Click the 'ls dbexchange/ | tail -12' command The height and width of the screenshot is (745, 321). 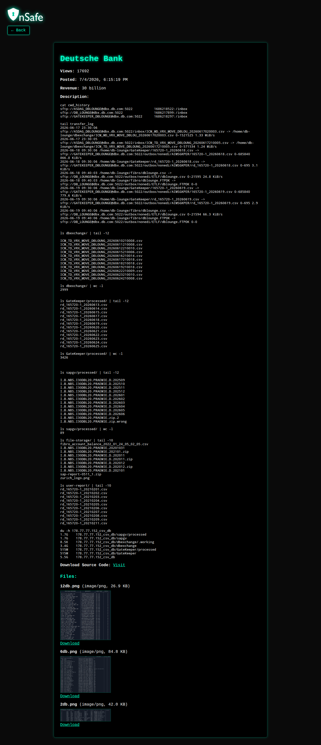point(85,233)
